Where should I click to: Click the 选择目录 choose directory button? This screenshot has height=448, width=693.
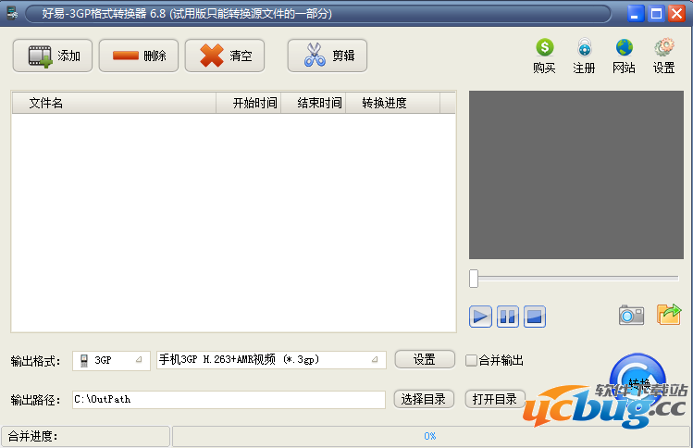point(424,399)
